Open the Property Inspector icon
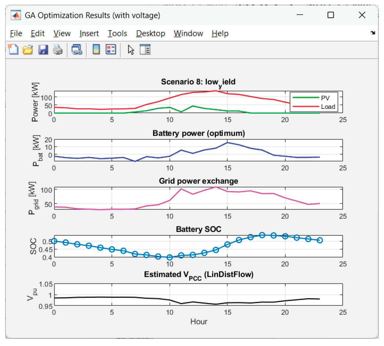Screen dimensions: 384x346 tap(145, 49)
